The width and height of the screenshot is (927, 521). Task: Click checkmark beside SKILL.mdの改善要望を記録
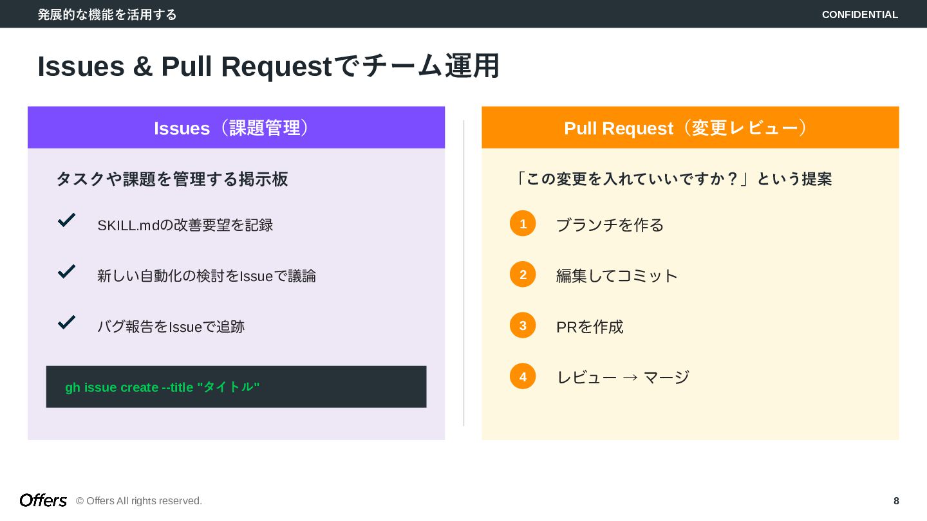[x=66, y=221]
